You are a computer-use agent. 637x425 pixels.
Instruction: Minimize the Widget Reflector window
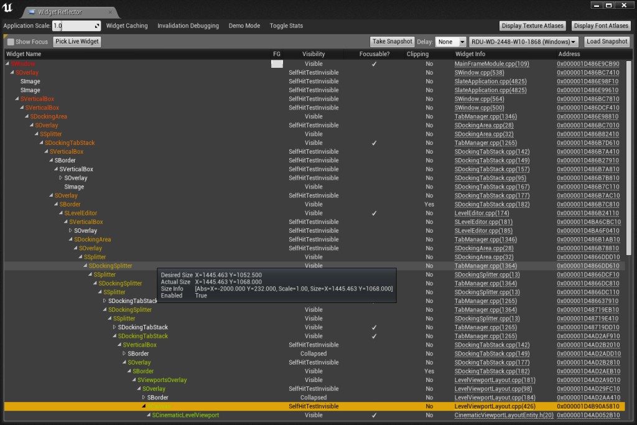point(596,5)
